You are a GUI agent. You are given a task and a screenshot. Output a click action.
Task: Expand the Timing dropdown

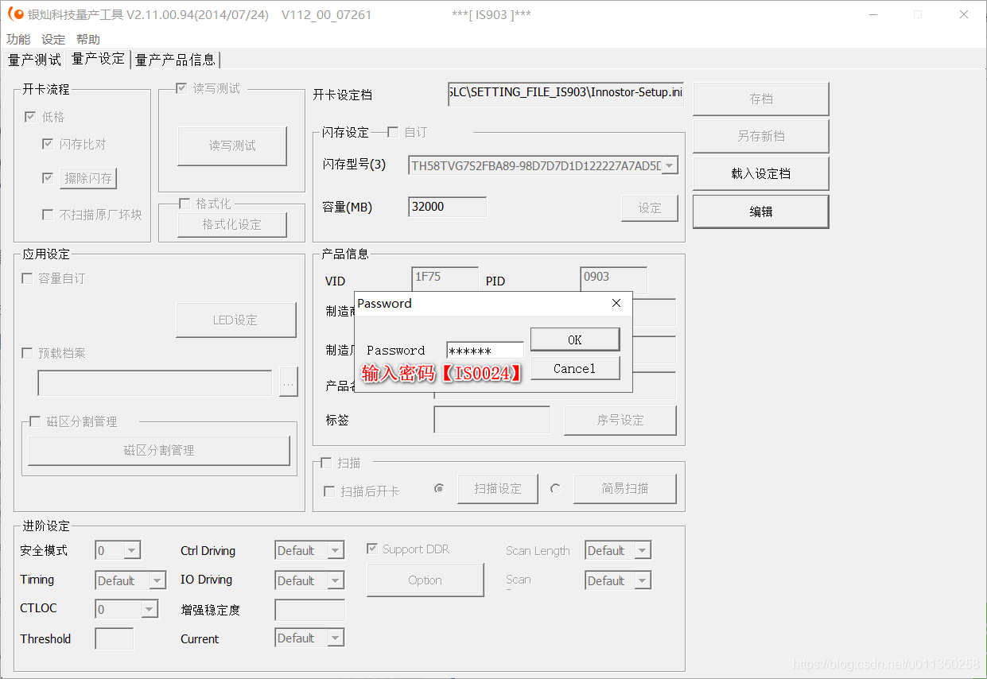click(157, 580)
